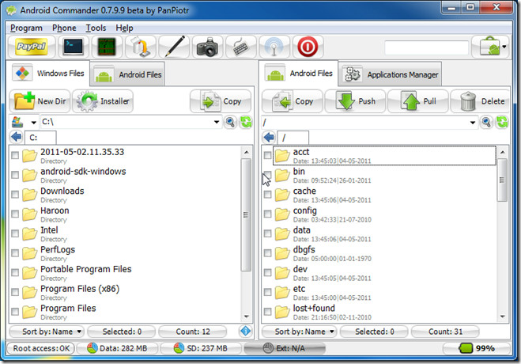Click the Push button
The width and height of the screenshot is (521, 364).
pyautogui.click(x=355, y=101)
